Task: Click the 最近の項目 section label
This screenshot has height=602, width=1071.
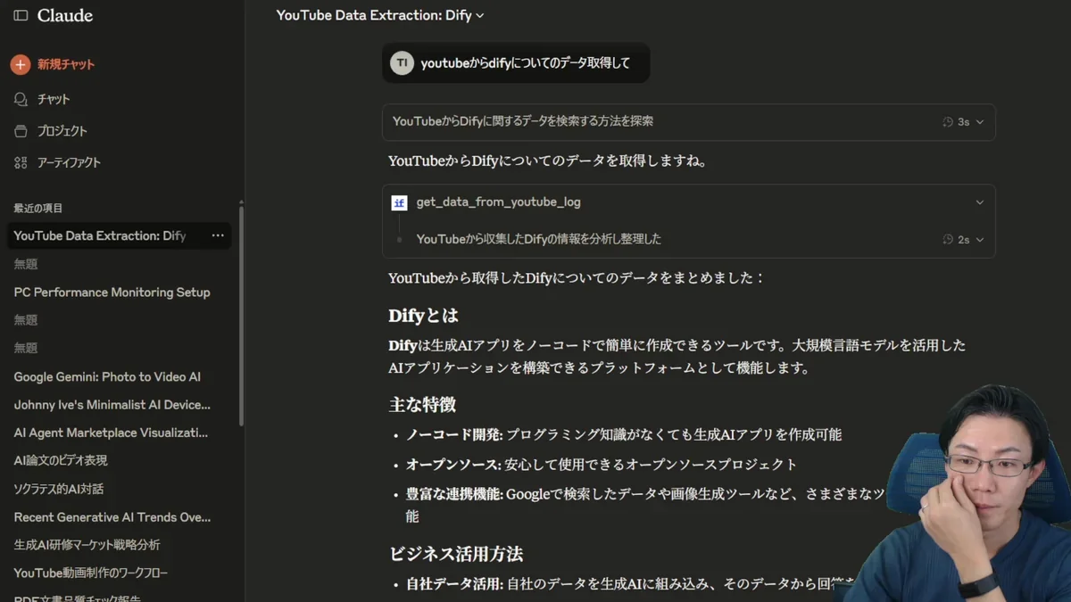Action: pos(38,208)
